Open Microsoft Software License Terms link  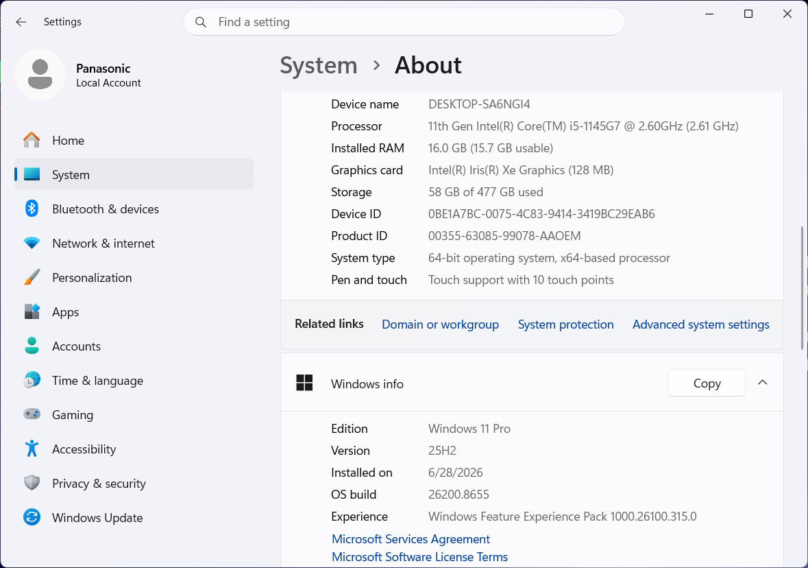[419, 556]
